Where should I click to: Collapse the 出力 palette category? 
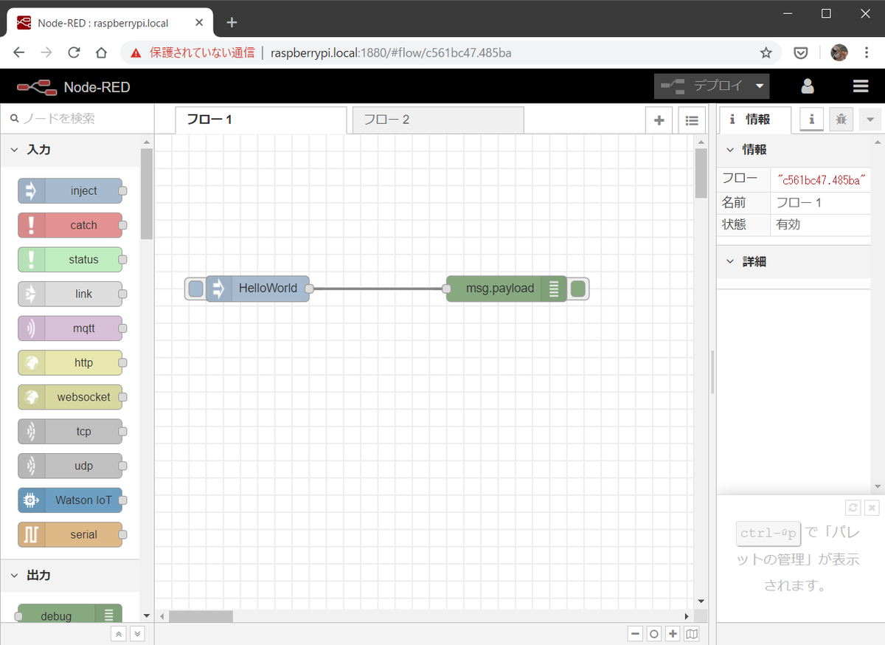point(70,575)
